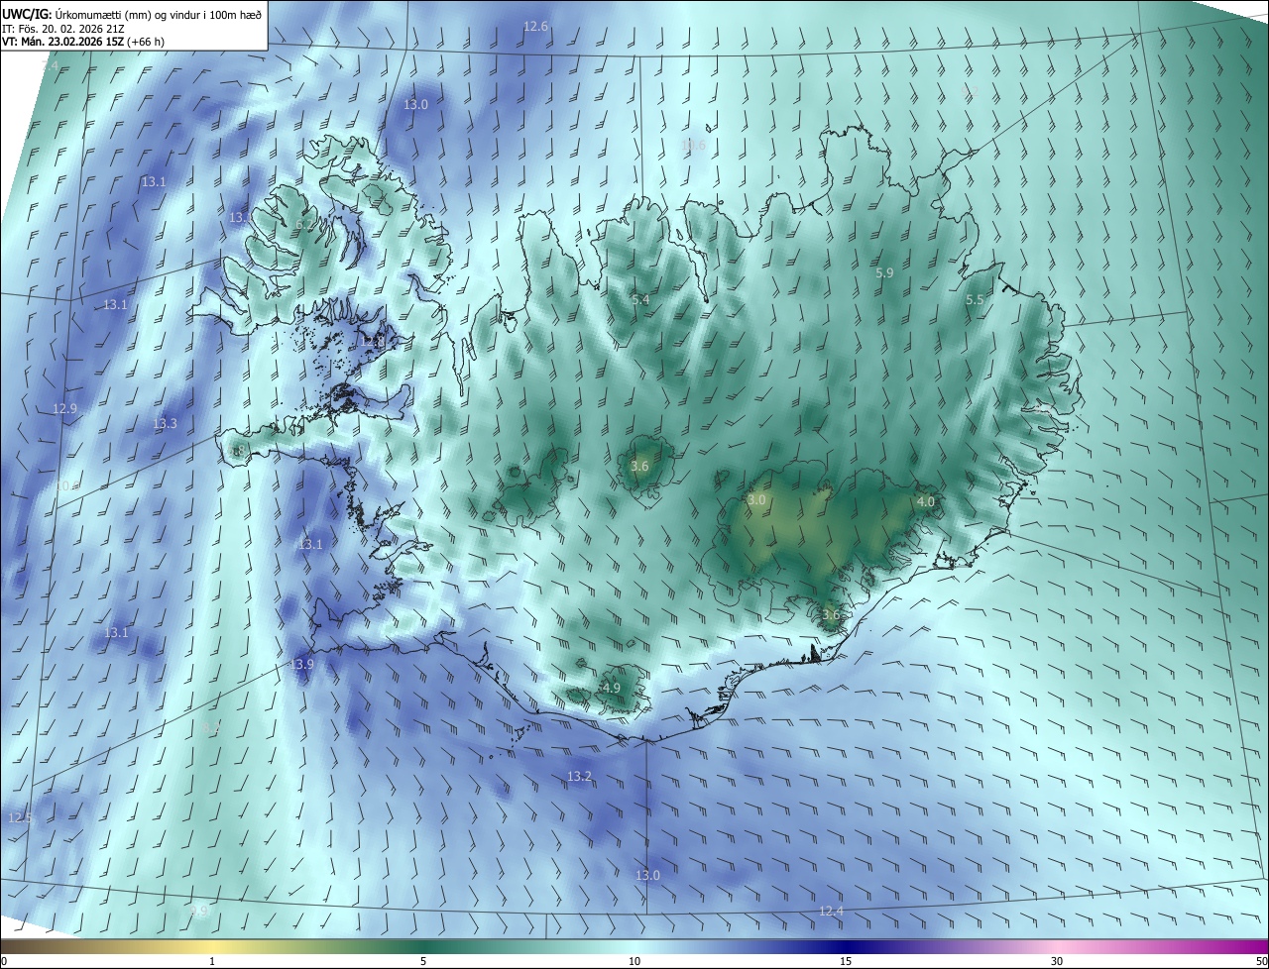Click the 1 tick on the color scale
Viewport: 1269px width, 969px height.
click(213, 962)
